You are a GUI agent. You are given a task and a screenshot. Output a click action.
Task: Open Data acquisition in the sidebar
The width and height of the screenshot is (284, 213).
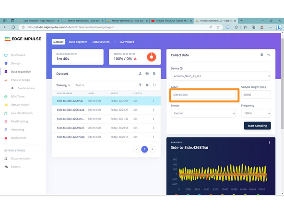[21, 72]
